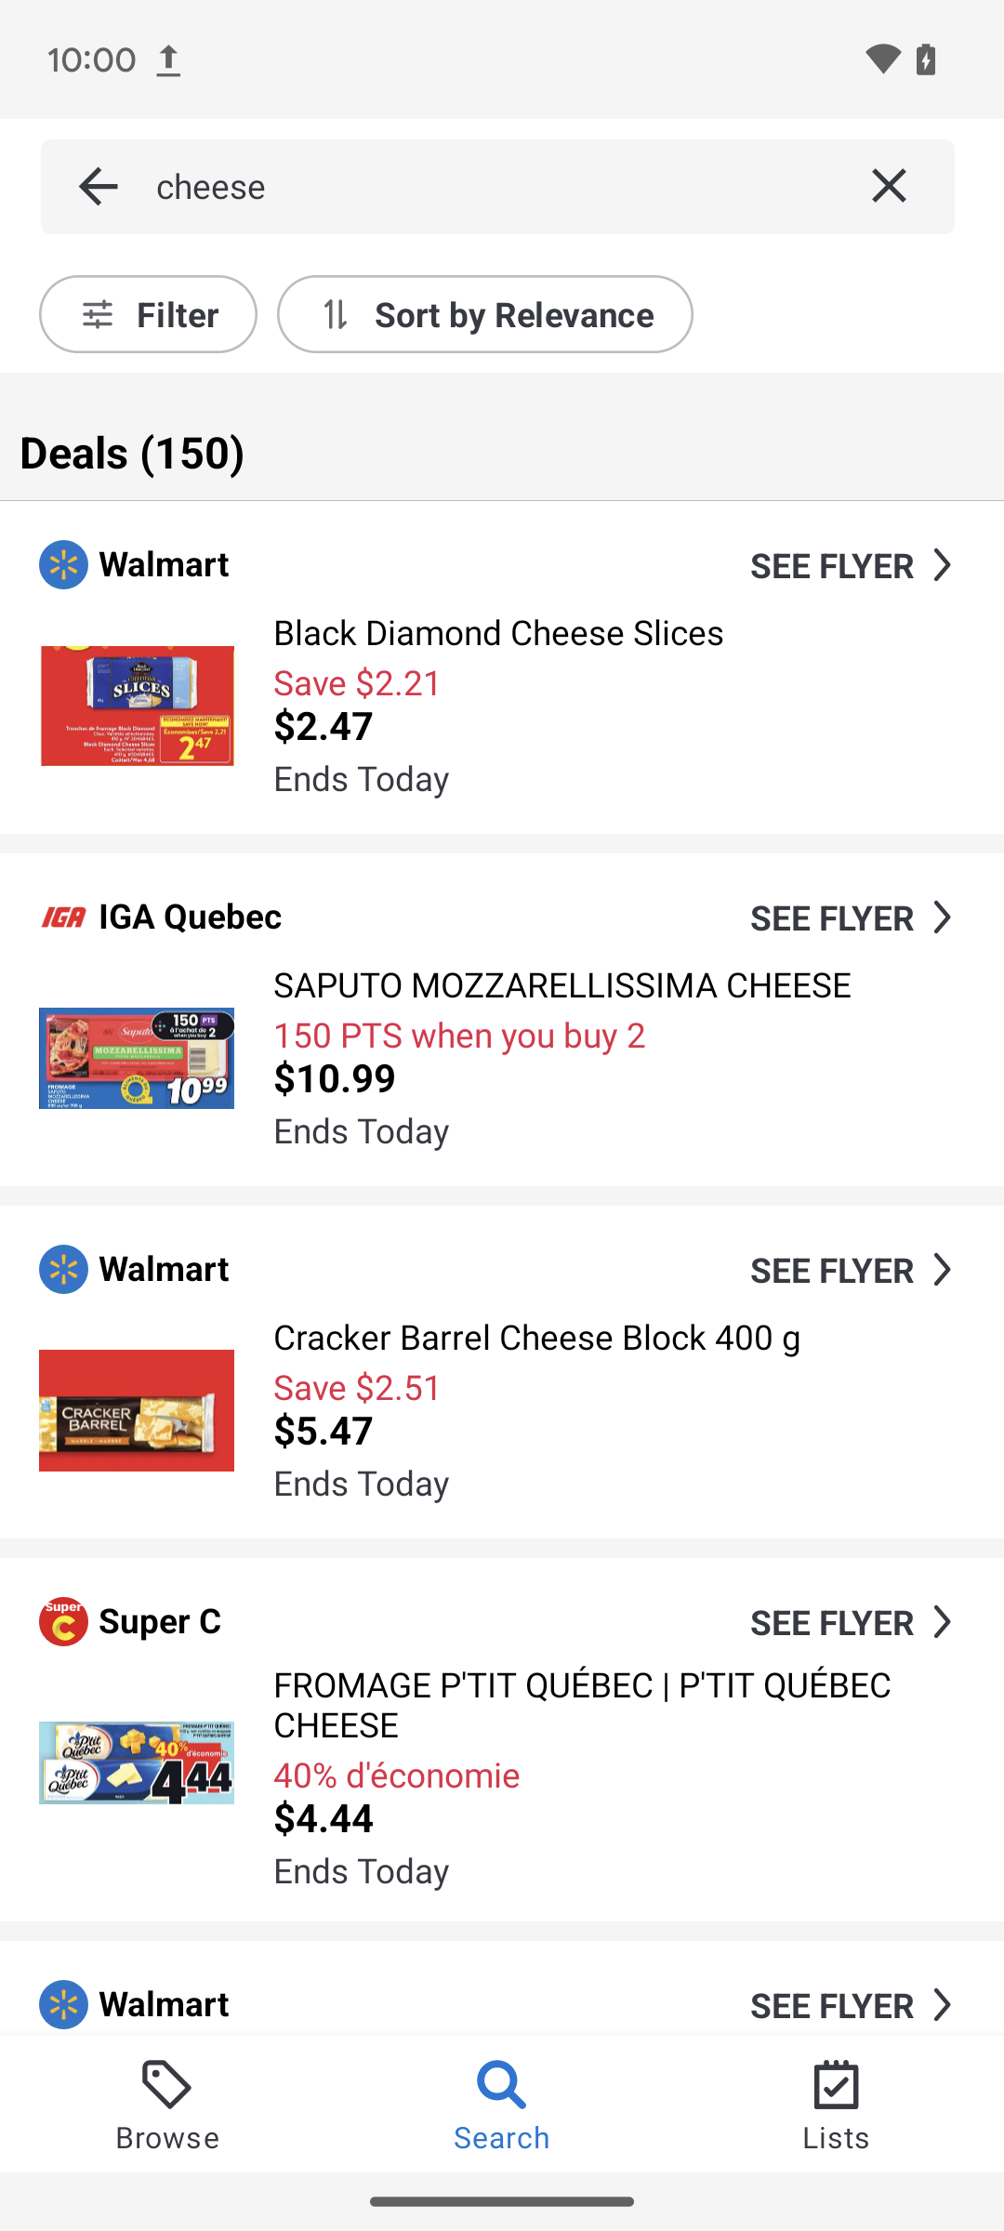This screenshot has width=1004, height=2231.
Task: Expand See Flyer for Black Diamond deal
Action: click(851, 565)
